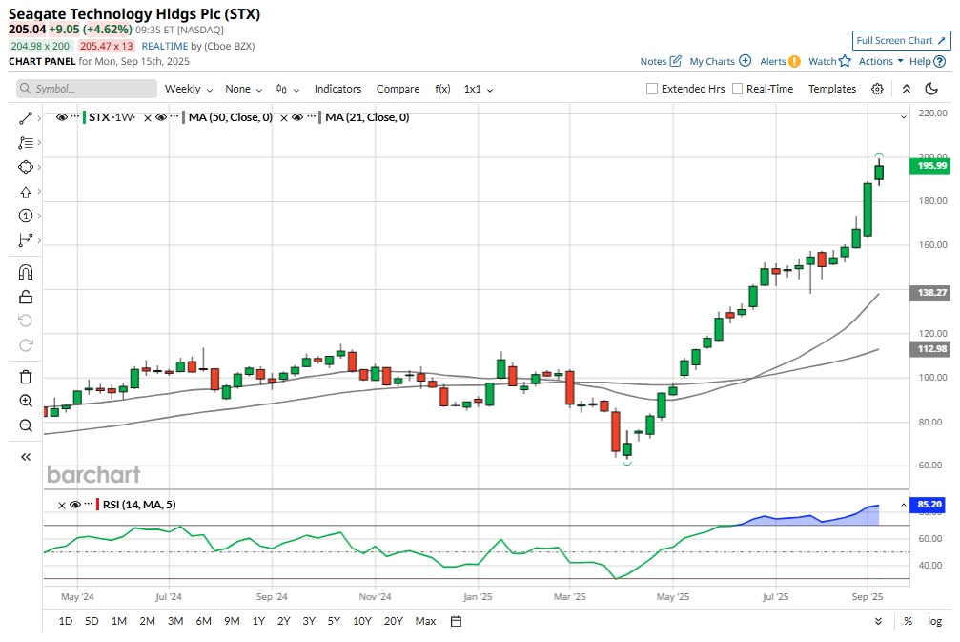The image size is (960, 642).
Task: Open the date range calendar picker
Action: pyautogui.click(x=456, y=621)
